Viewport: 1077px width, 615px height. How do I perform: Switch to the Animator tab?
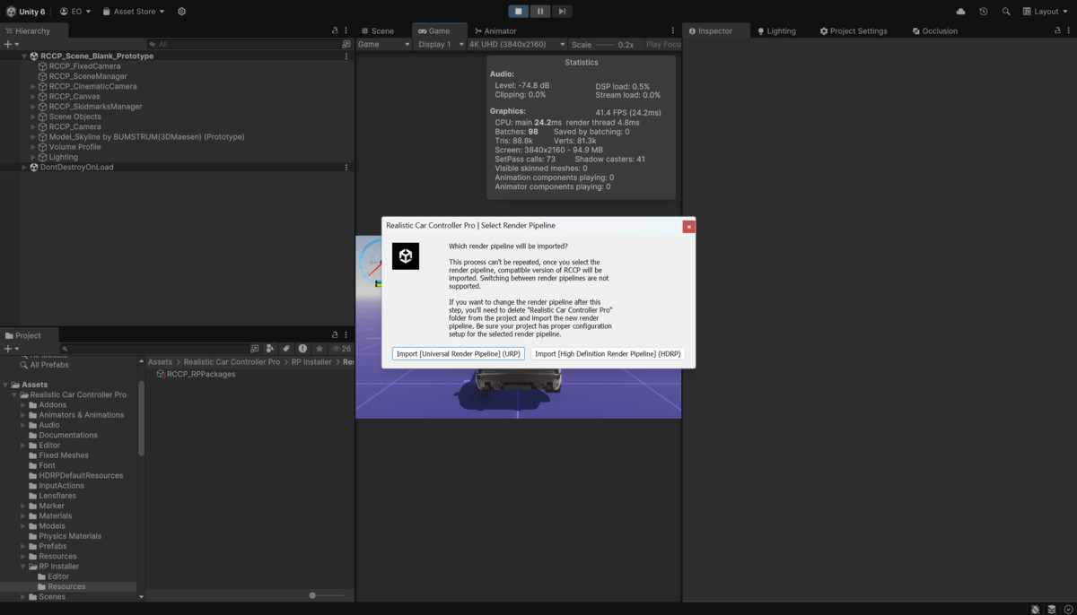(x=495, y=30)
